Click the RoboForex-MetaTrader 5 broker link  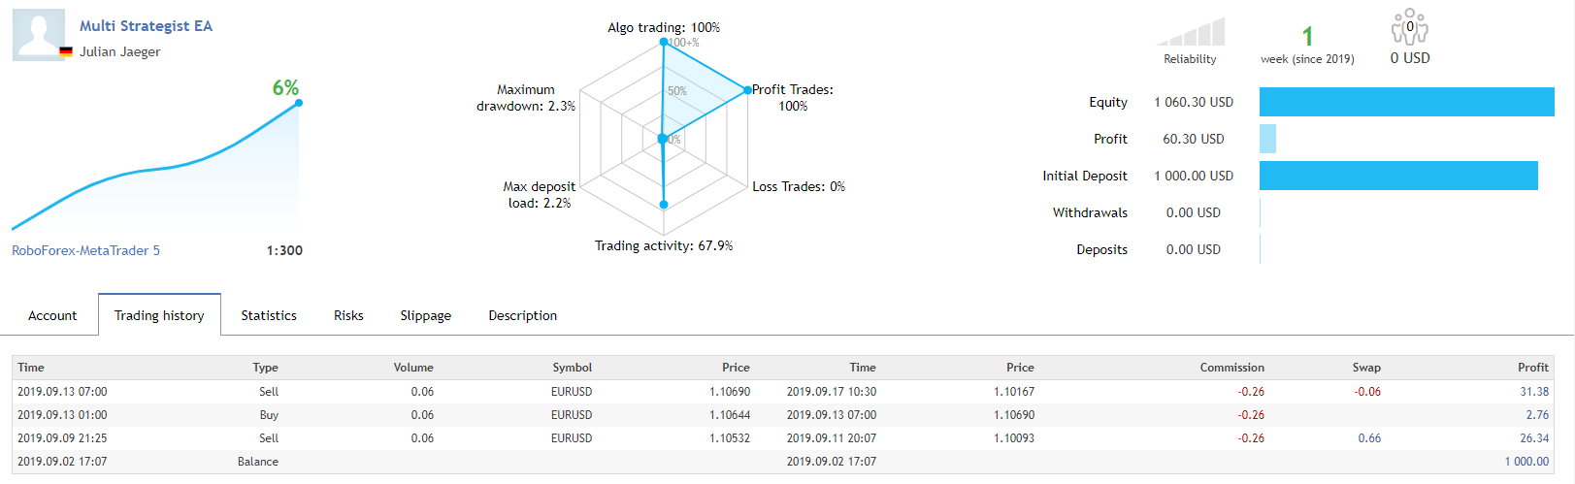tap(85, 250)
